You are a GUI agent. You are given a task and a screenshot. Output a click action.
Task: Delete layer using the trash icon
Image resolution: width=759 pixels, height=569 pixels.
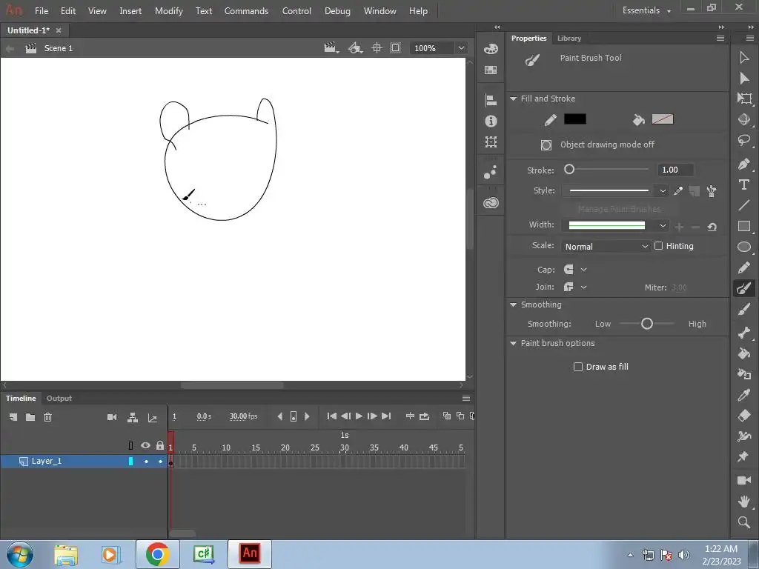tap(47, 417)
